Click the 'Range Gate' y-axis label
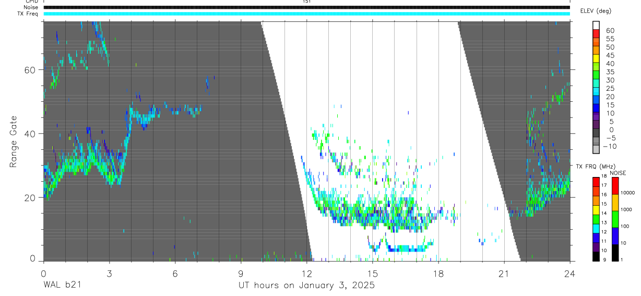The width and height of the screenshot is (641, 296). click(x=14, y=142)
